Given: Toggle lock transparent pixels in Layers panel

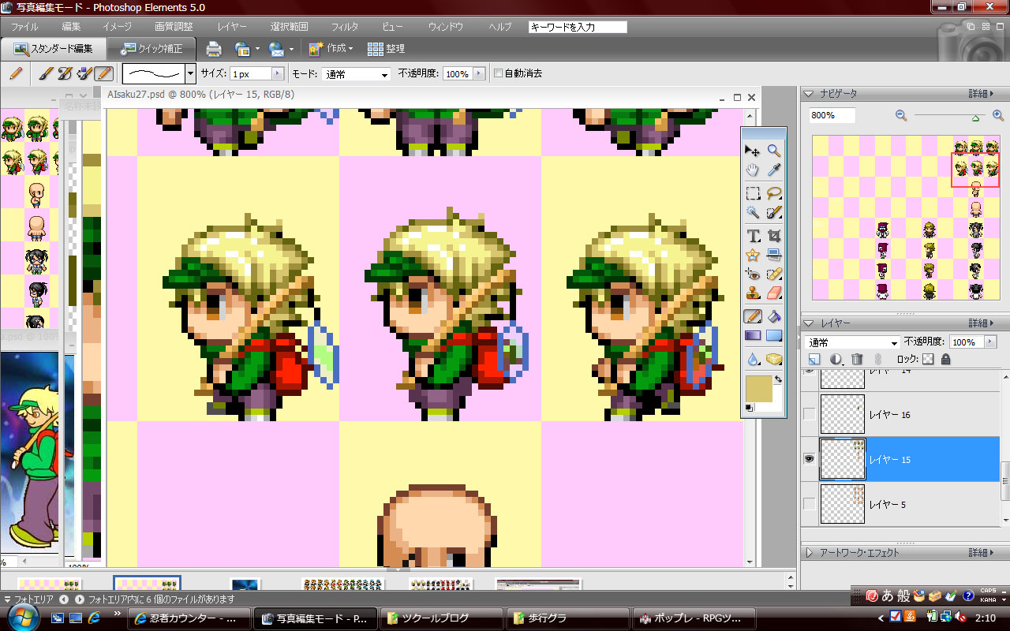Looking at the screenshot, I should pos(928,360).
